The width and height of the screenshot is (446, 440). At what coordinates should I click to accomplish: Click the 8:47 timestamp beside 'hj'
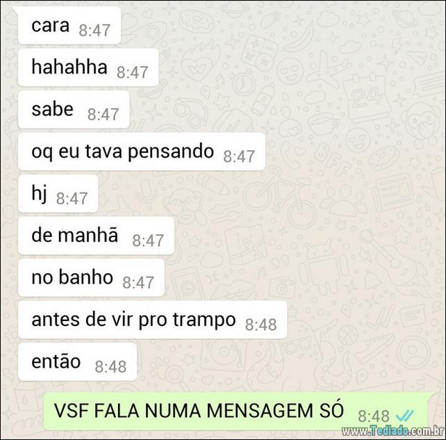[72, 199]
